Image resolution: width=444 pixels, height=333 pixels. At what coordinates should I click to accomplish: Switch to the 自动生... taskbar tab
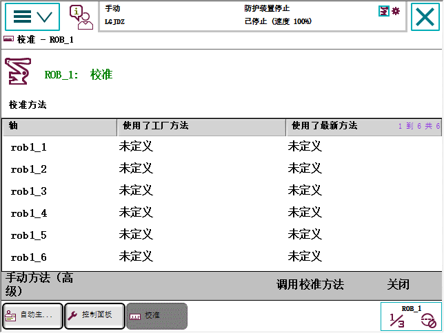(32, 316)
